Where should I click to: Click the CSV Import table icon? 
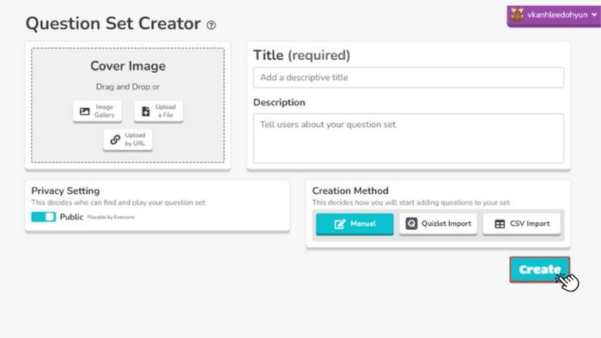coord(500,224)
